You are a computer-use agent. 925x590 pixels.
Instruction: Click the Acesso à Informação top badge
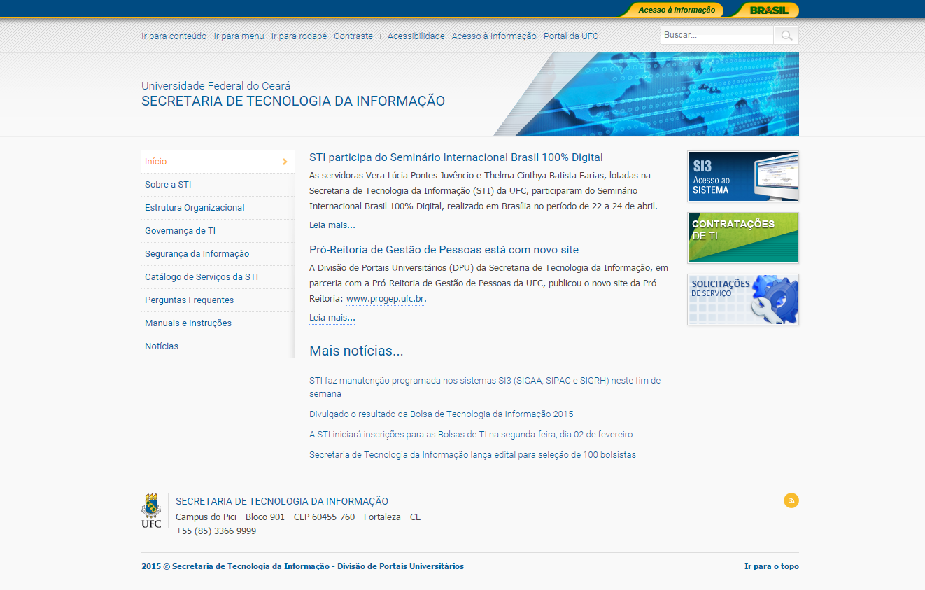[676, 10]
